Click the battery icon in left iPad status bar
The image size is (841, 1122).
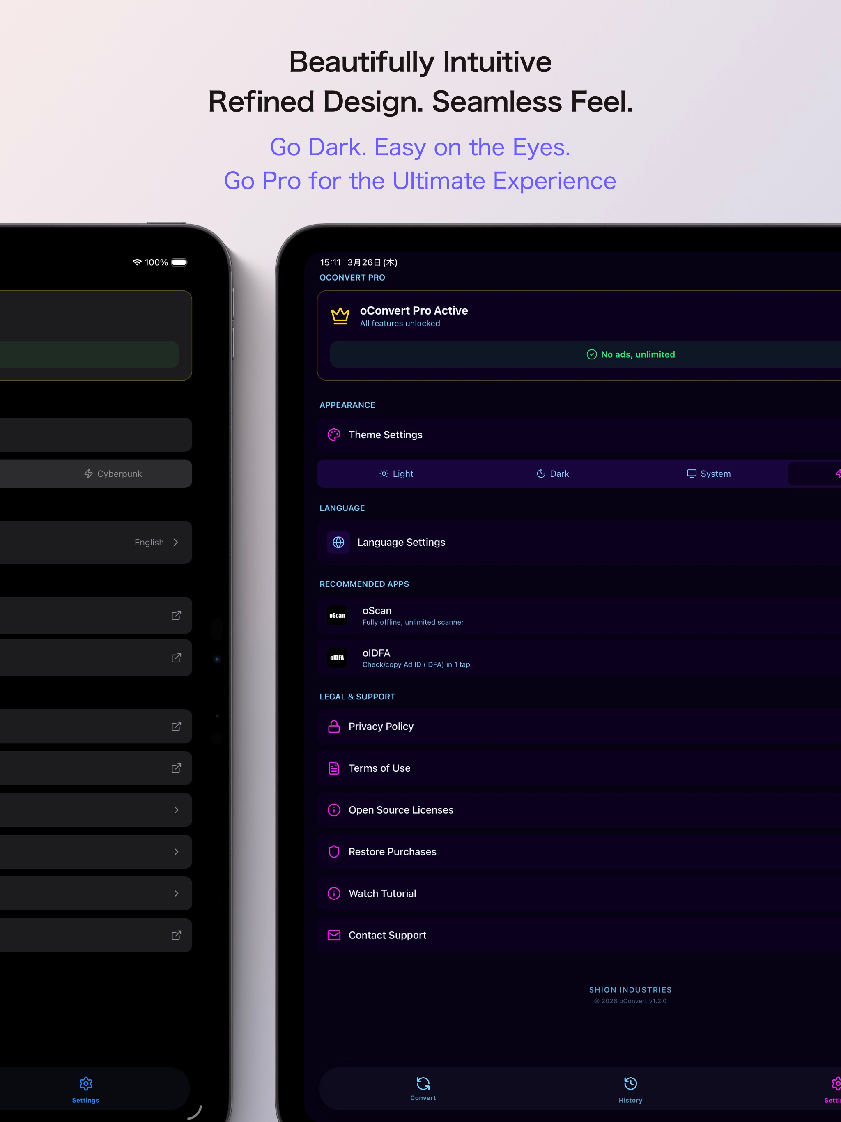[179, 262]
